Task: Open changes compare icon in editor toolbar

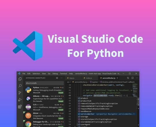Action: pyautogui.click(x=128, y=78)
